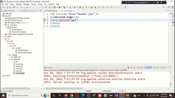Image resolution: width=175 pixels, height=98 pixels.
Task: Click the Windows Start button
Action: coord(3,96)
